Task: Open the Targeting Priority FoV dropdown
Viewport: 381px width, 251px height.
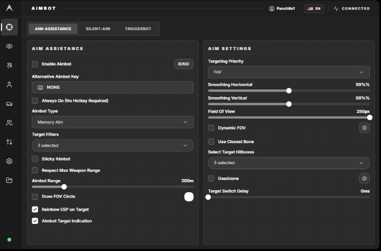Action: coord(289,72)
